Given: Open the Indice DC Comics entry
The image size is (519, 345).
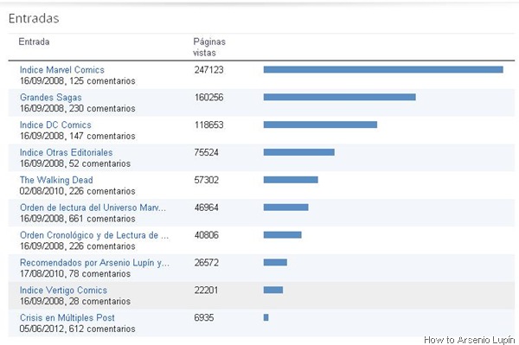Looking at the screenshot, I should coord(55,125).
